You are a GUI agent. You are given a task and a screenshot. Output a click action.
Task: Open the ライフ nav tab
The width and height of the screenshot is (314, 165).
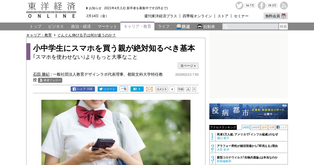[x=164, y=26]
